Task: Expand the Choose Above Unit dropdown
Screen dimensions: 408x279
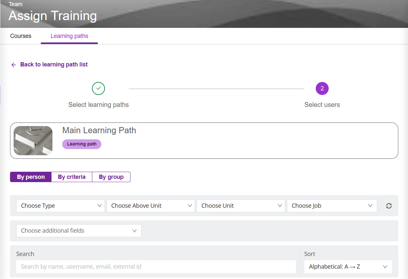Action: [151, 206]
